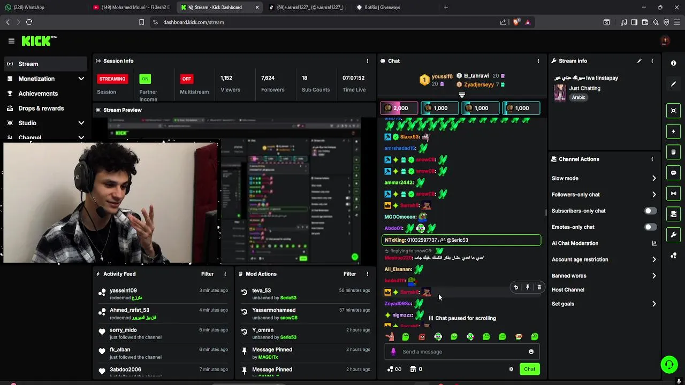The height and width of the screenshot is (385, 685).
Task: Click the info icon in the right sidebar
Action: pyautogui.click(x=674, y=63)
